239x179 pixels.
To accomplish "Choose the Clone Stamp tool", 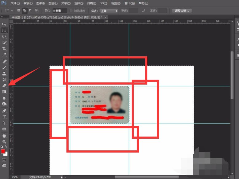I will point(4,74).
